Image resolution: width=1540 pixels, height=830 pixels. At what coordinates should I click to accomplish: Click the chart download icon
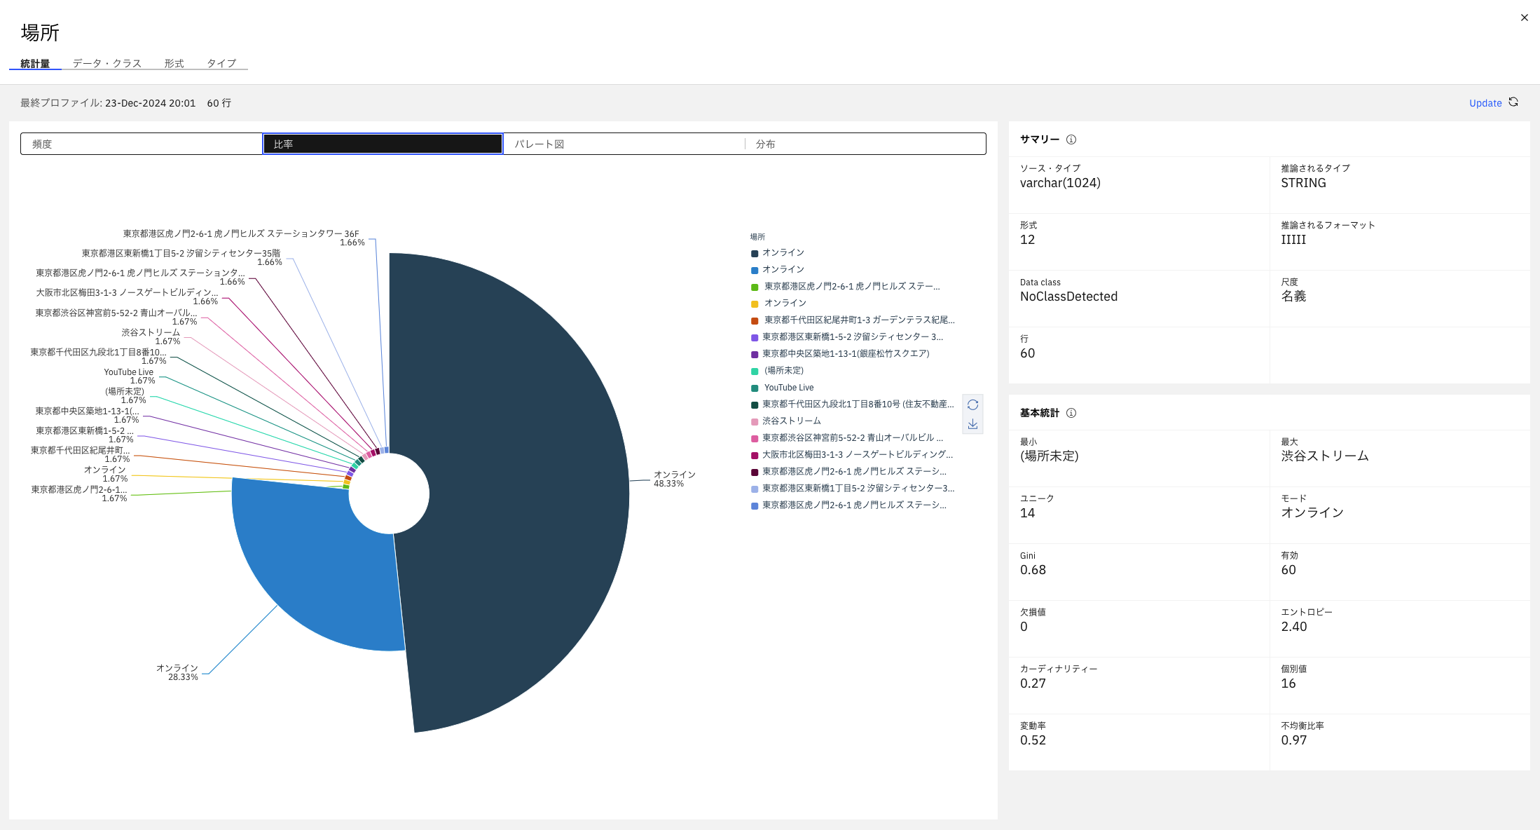tap(972, 424)
